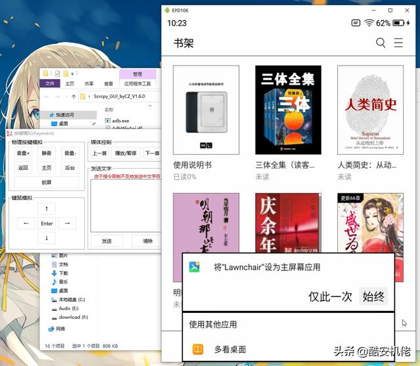Screen dimensions: 420x366
Task: Open the 应用程序工具 ribbon tab
Action: (x=137, y=83)
